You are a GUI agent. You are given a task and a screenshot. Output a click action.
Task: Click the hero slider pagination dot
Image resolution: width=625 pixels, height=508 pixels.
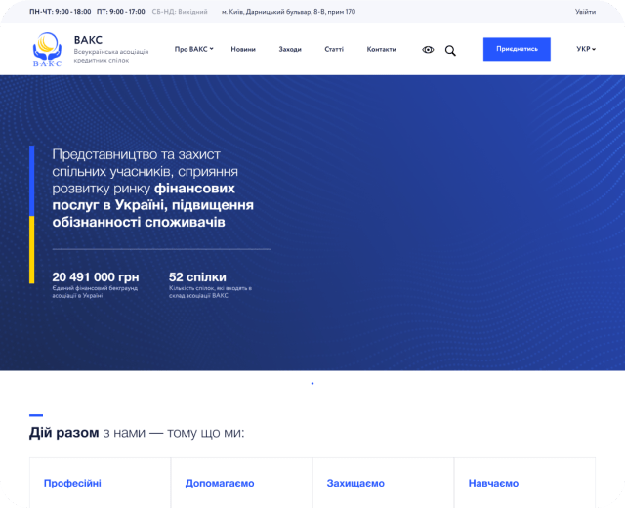[x=312, y=383]
